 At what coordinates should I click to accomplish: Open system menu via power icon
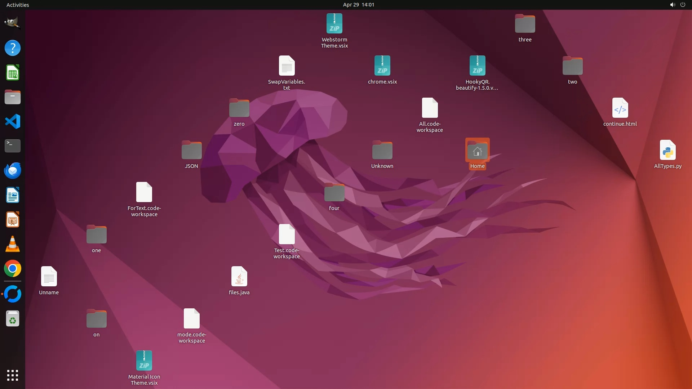[683, 5]
